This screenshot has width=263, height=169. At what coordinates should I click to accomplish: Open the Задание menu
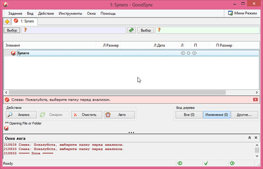click(x=15, y=14)
